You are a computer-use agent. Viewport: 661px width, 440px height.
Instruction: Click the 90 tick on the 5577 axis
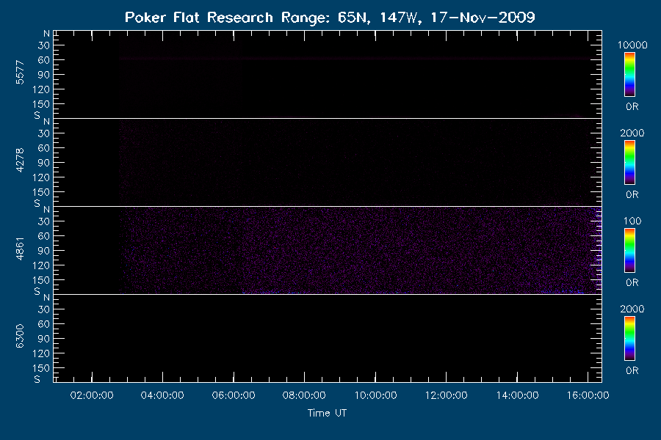click(43, 75)
